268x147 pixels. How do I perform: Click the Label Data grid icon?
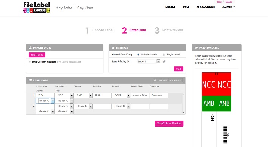click(x=30, y=80)
